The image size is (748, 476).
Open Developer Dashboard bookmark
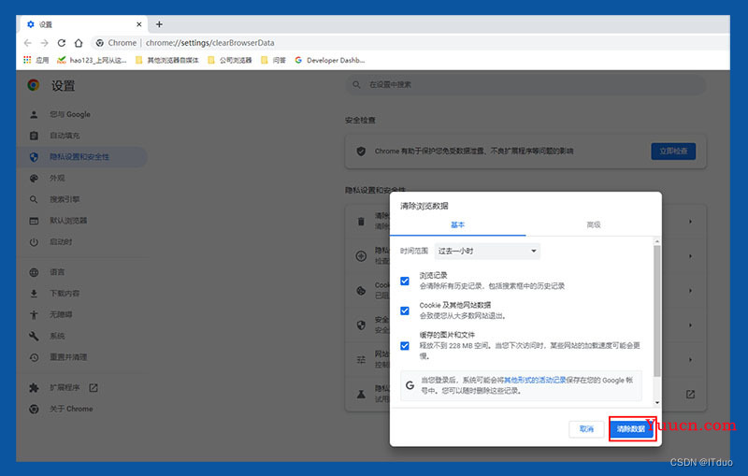tap(330, 60)
